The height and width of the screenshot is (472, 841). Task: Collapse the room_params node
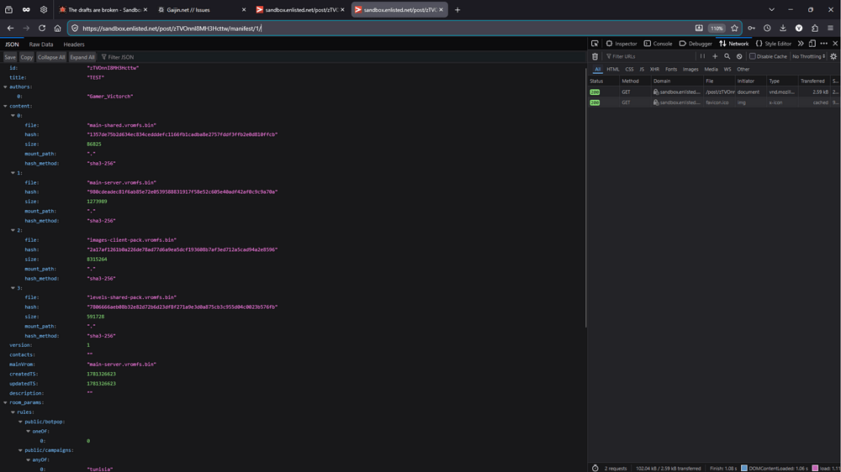tap(5, 403)
